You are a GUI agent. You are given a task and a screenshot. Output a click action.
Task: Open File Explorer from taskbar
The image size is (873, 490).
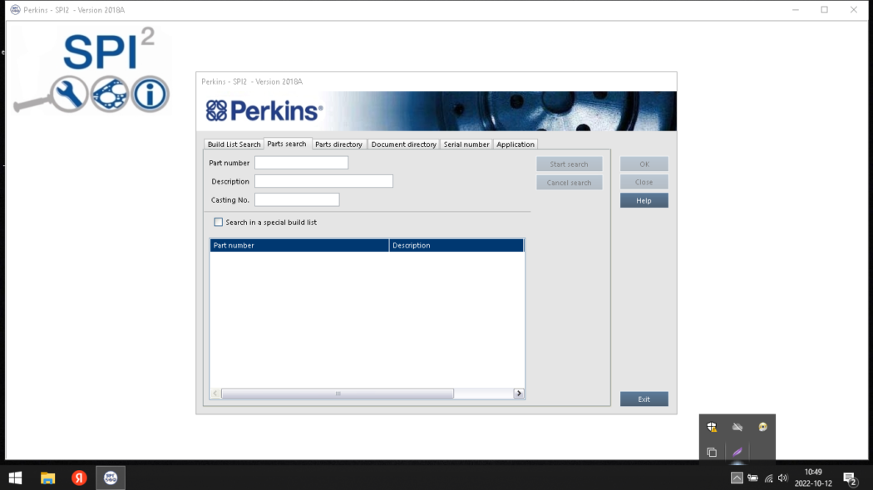point(48,478)
